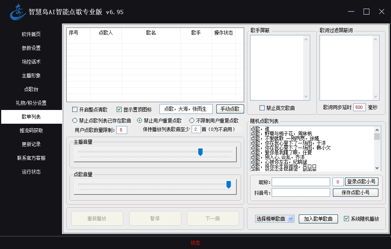Uncheck 系统随机播放 checkbox
Screen dimensions: 391x249
pos(346,219)
